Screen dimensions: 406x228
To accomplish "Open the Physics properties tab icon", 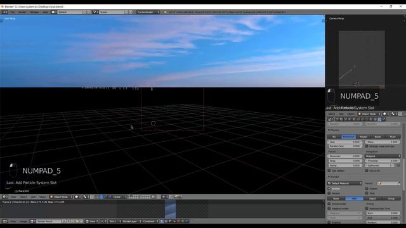I will point(384,119).
